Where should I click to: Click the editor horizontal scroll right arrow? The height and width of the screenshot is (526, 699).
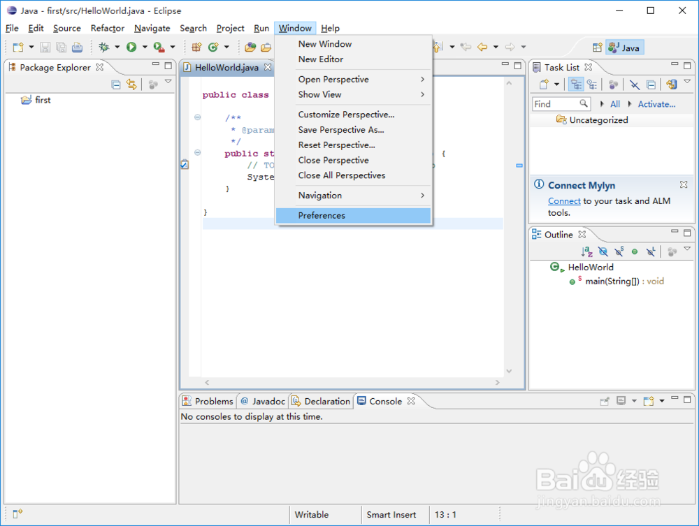coord(498,382)
